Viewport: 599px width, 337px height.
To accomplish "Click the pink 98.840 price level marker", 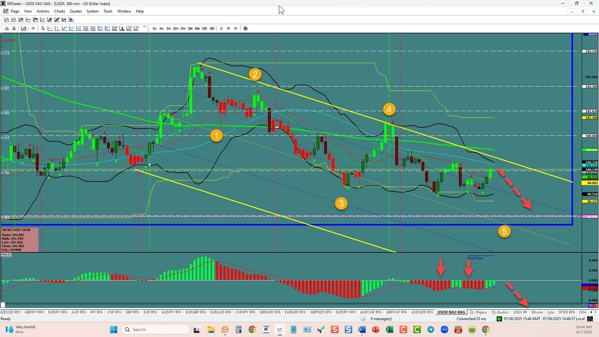I will (590, 216).
